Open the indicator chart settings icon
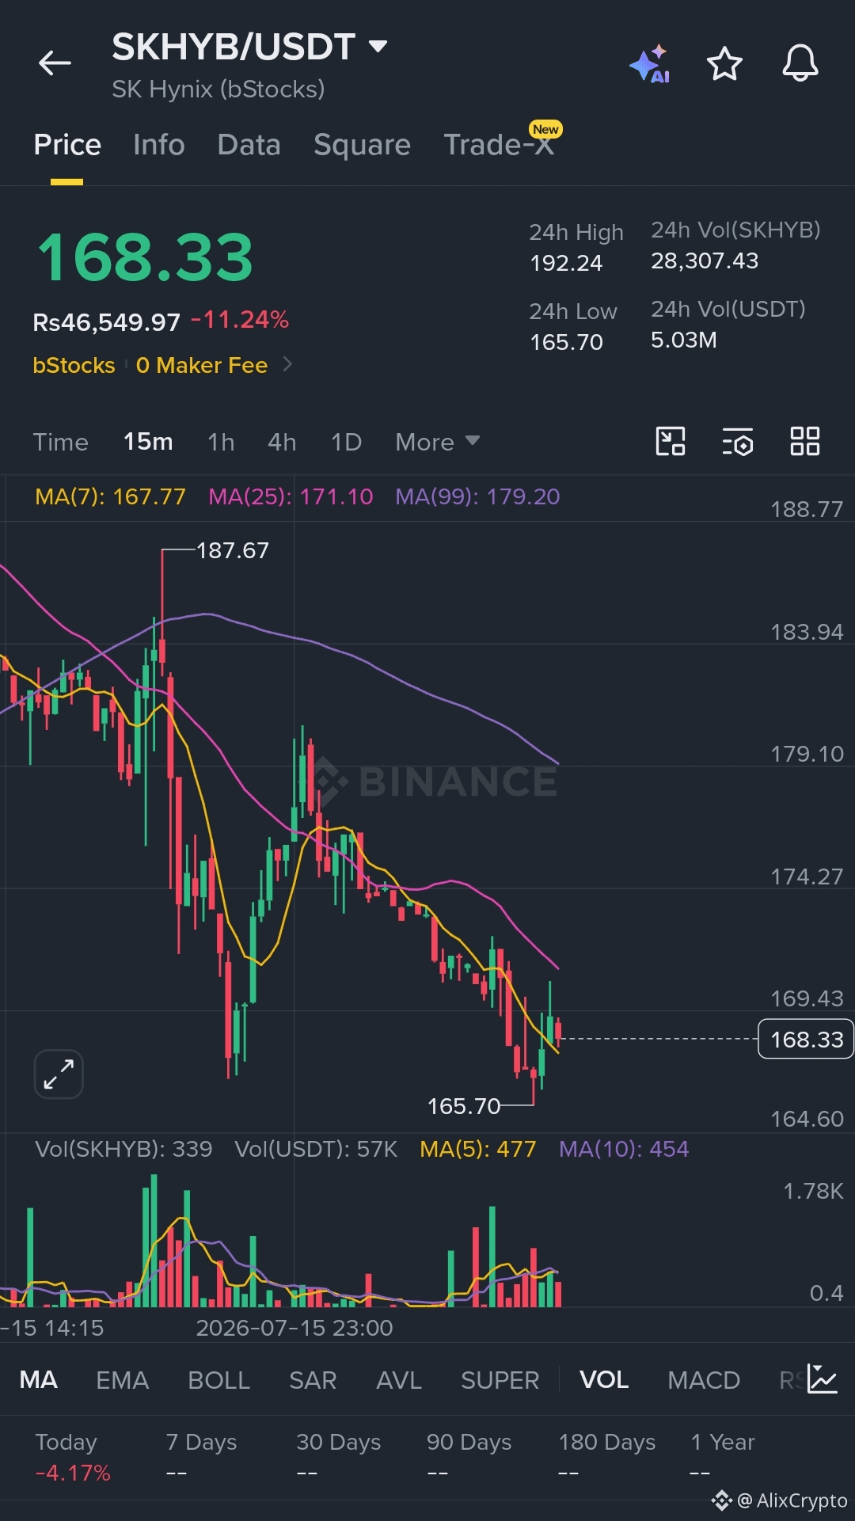This screenshot has width=855, height=1521. pyautogui.click(x=823, y=1379)
